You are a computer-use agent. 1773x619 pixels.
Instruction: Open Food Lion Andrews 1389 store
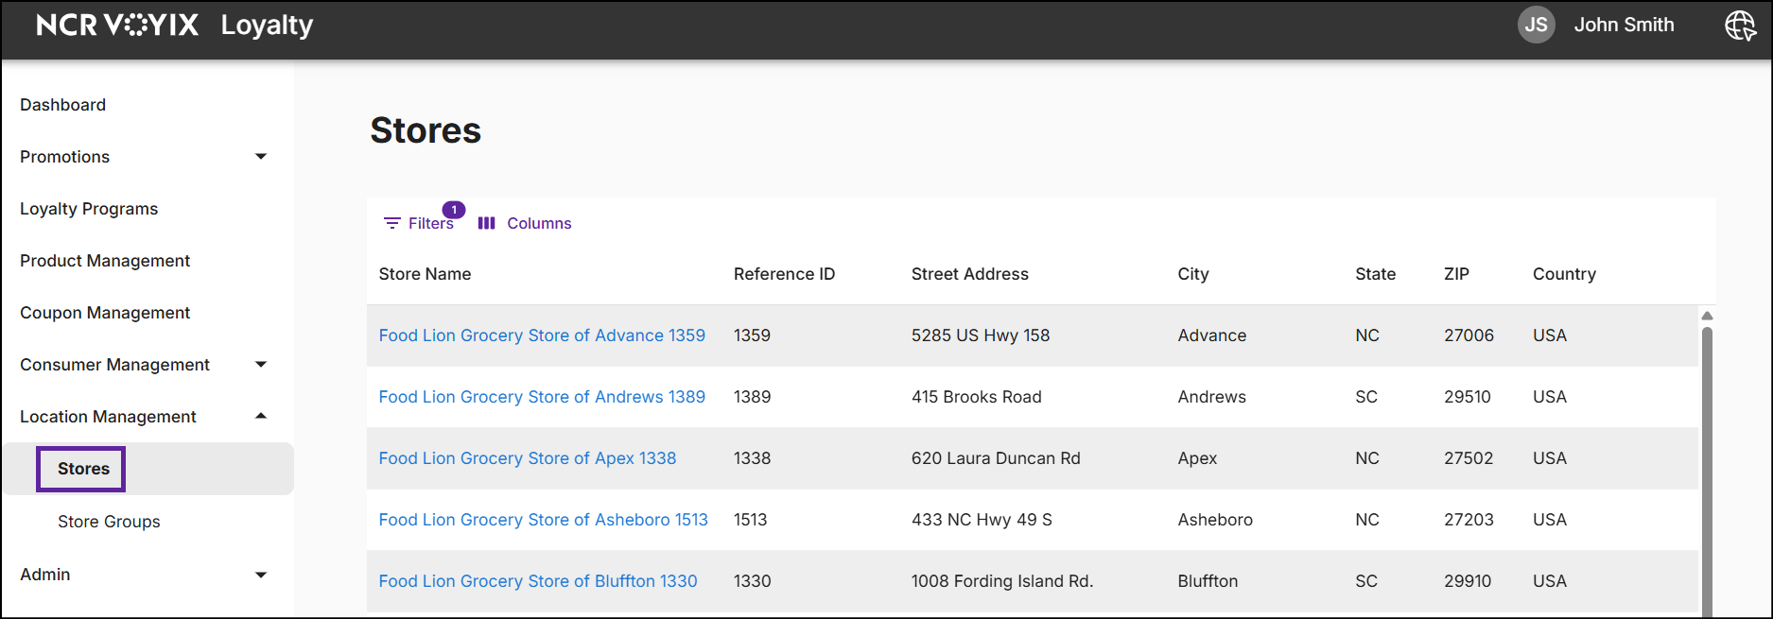(542, 397)
